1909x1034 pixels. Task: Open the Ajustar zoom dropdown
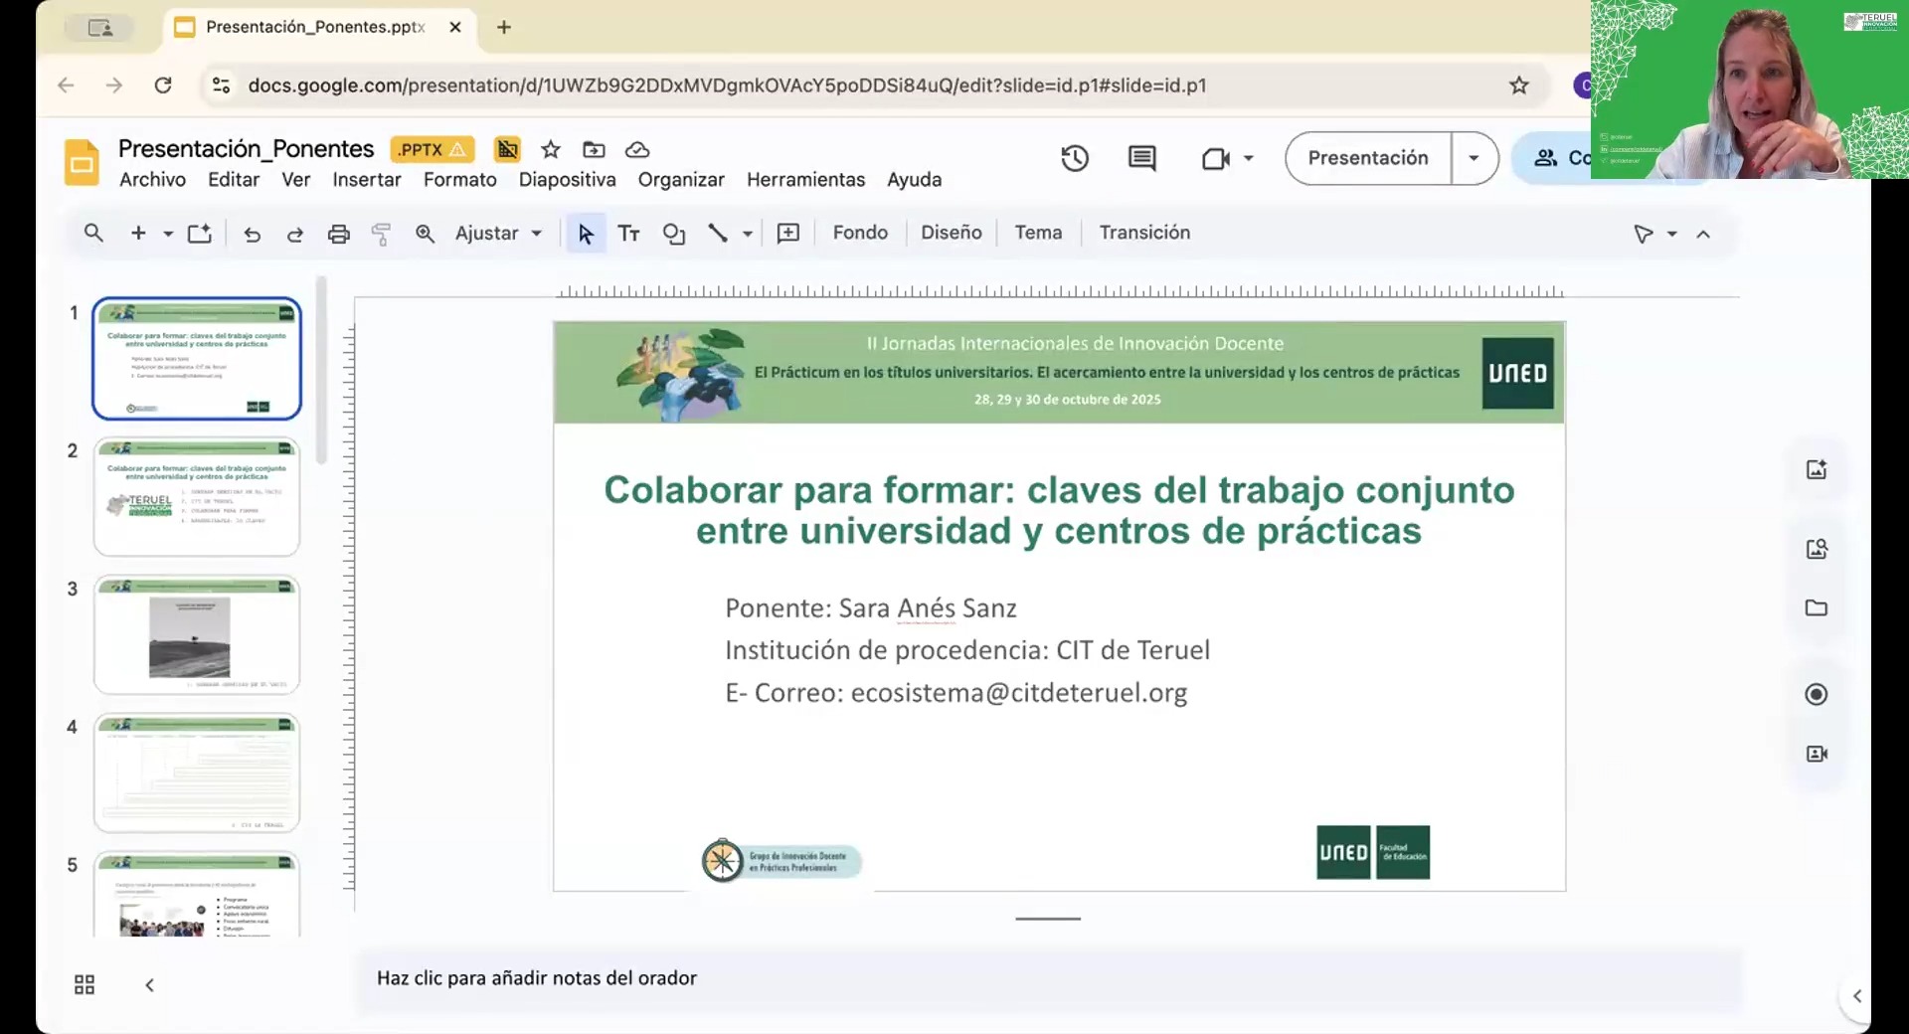(x=497, y=233)
